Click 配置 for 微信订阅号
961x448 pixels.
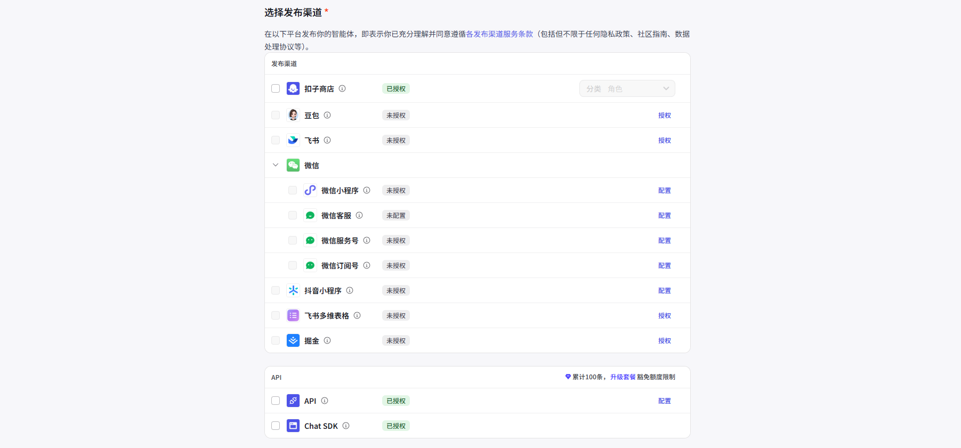tap(665, 265)
